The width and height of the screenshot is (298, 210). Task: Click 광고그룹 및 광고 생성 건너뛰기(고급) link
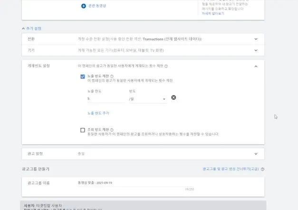[231, 169]
